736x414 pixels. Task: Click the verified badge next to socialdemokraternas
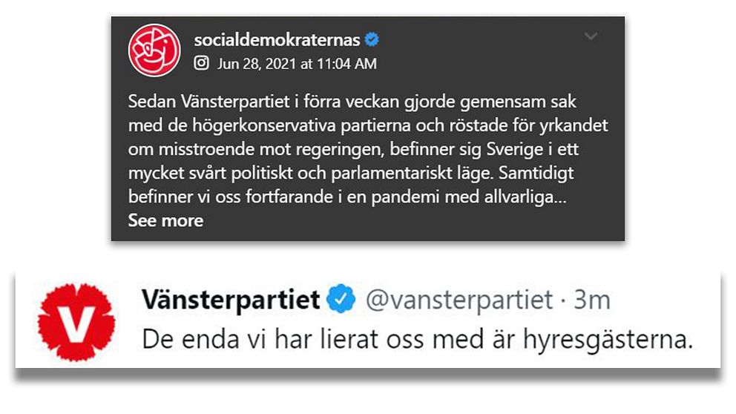(x=372, y=40)
